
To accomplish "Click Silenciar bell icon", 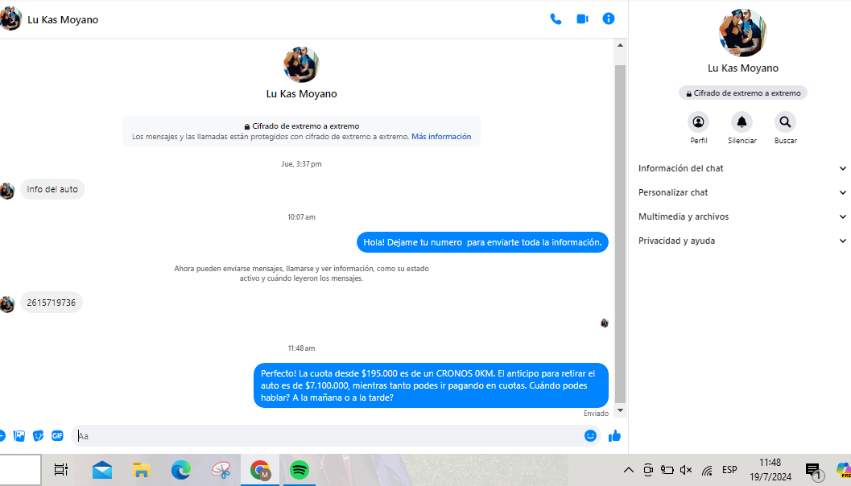I will tap(742, 122).
